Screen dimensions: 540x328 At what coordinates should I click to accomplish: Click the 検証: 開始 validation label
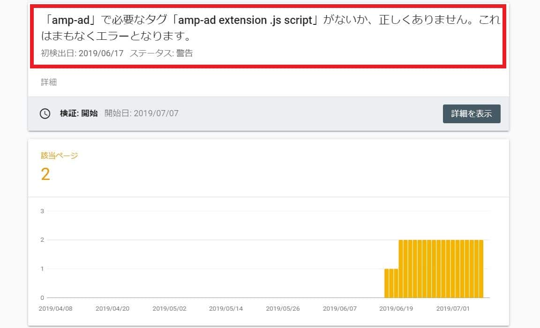point(79,113)
